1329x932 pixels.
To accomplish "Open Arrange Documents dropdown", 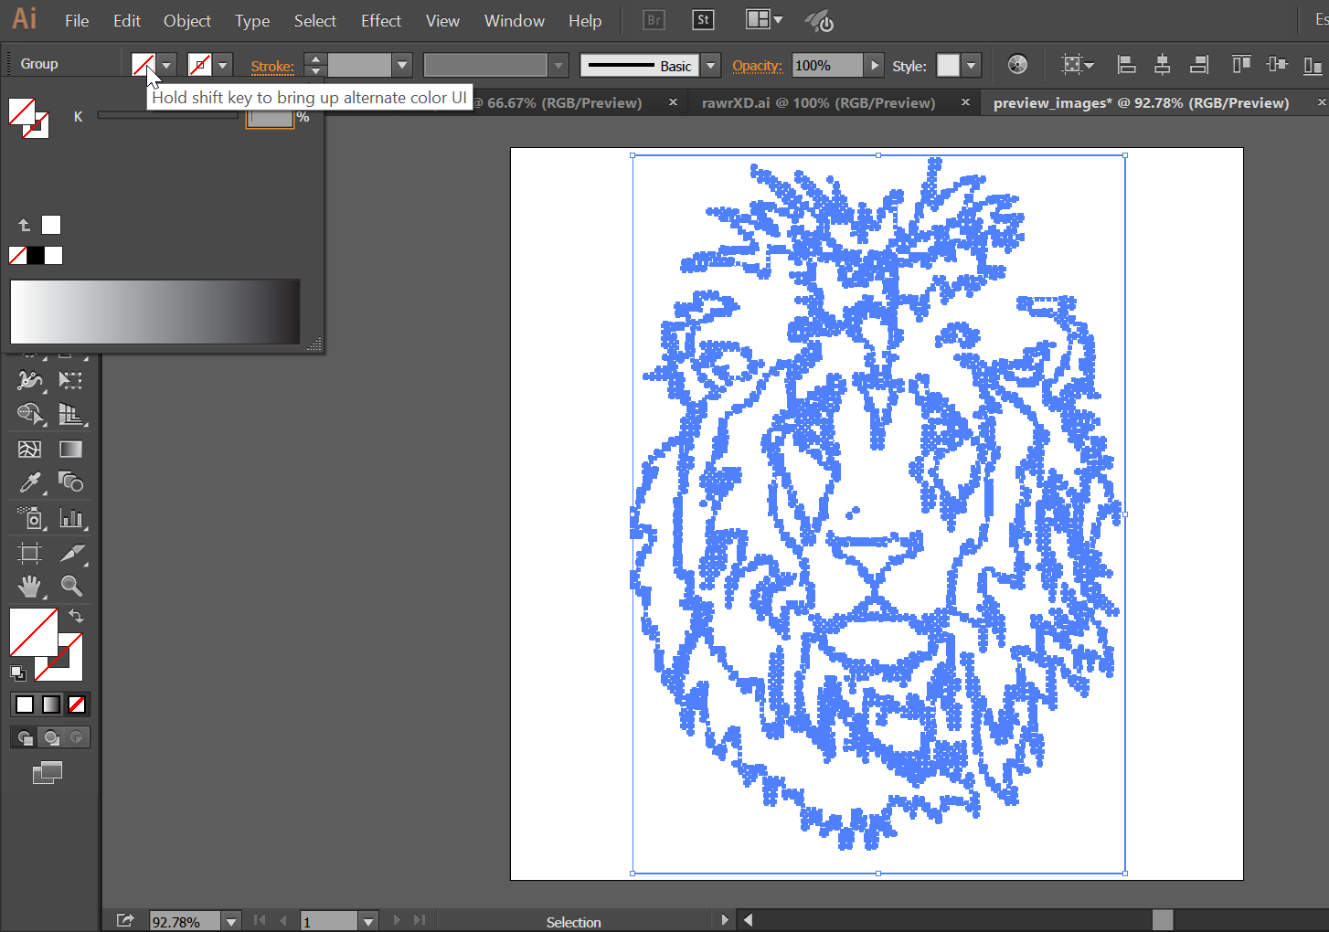I will [763, 20].
